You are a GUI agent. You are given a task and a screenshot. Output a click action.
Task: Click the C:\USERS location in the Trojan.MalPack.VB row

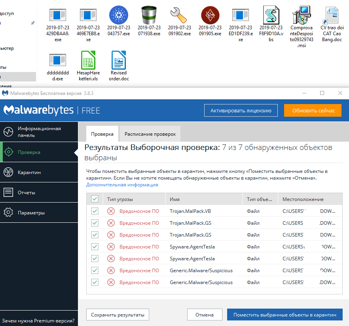[309, 211]
